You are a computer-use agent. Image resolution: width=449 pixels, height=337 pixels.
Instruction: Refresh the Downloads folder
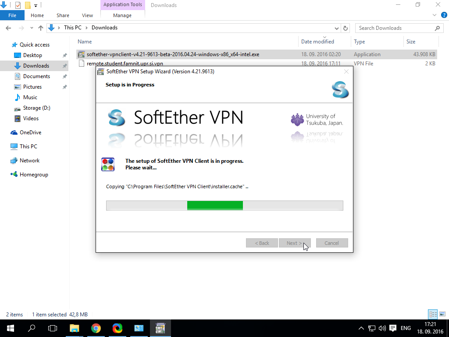346,28
